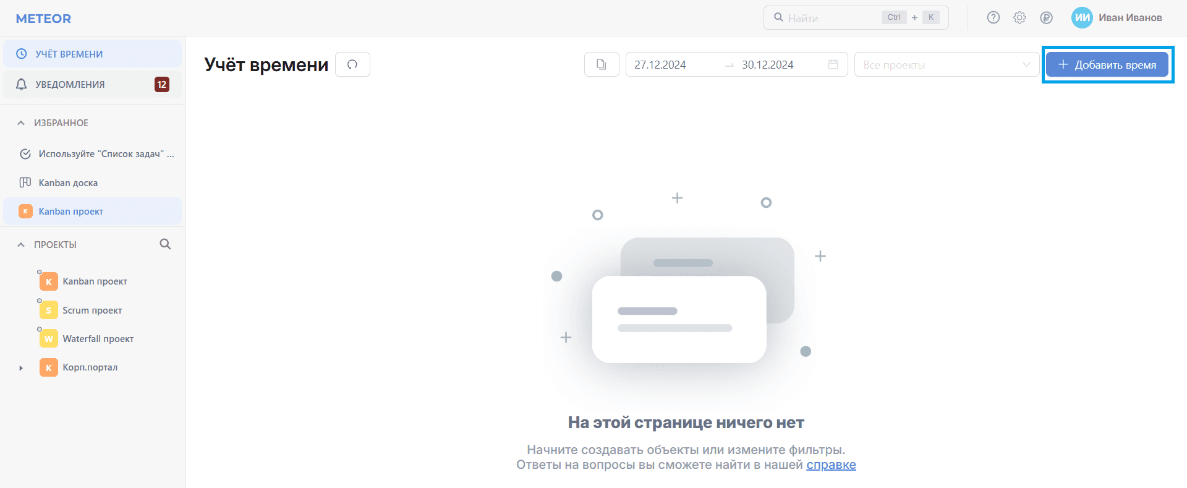
Task: Click the yellow S icon of Scrum проект
Action: 49,310
